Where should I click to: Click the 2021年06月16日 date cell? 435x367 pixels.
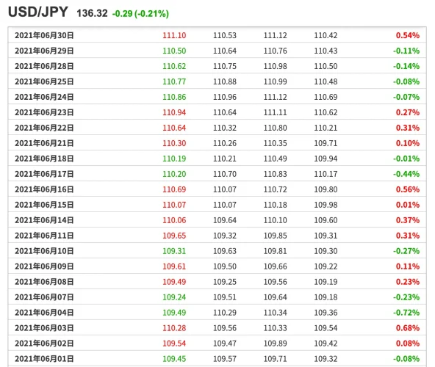44,189
